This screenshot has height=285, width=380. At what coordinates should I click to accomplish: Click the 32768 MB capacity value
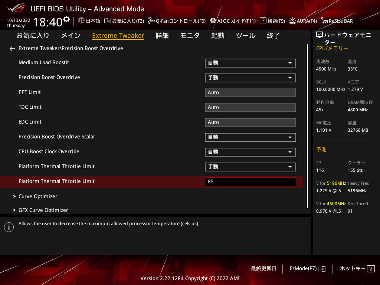(358, 130)
